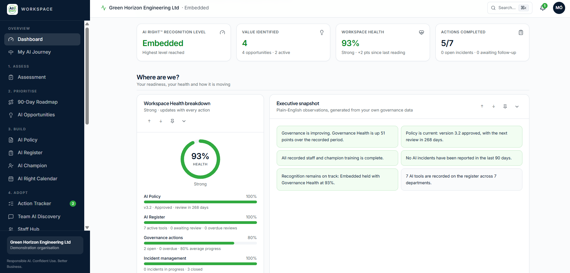Move Executive snapshot panel up
The height and width of the screenshot is (273, 570).
tap(482, 106)
